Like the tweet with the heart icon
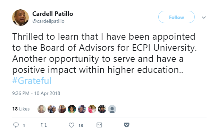Image resolution: width=218 pixels, height=135 pixels. click(72, 125)
